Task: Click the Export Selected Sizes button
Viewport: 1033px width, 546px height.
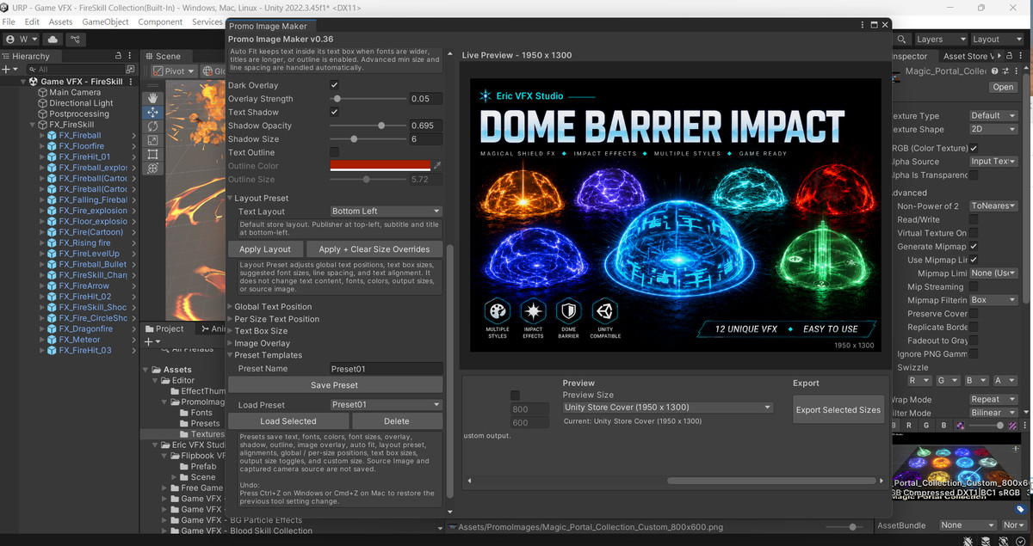Action: (838, 409)
